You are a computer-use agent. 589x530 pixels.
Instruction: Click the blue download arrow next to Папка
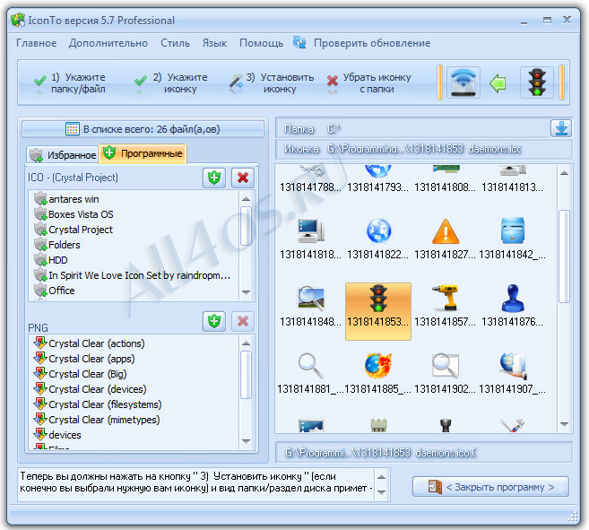(561, 128)
